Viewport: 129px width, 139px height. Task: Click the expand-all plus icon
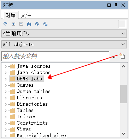pos(13,24)
